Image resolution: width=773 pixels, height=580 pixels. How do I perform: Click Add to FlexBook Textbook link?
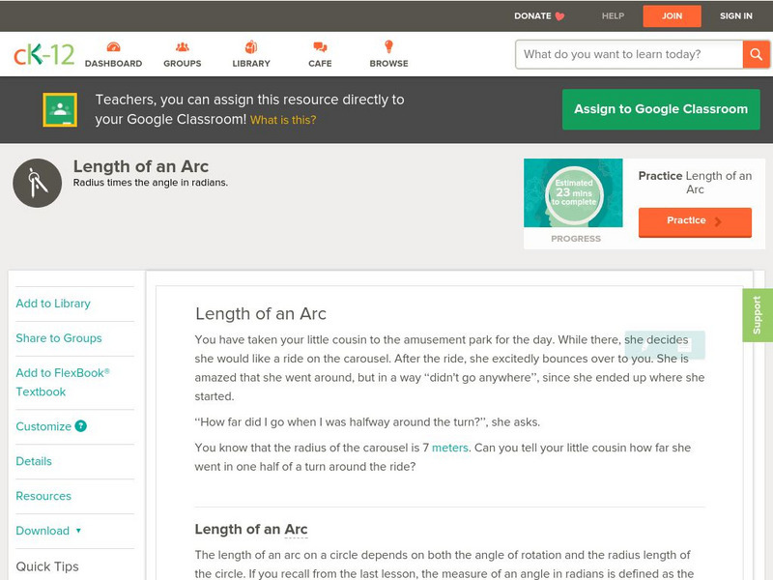click(x=63, y=382)
